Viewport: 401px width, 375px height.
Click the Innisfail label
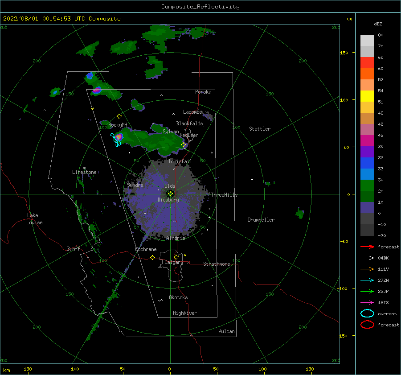[180, 161]
